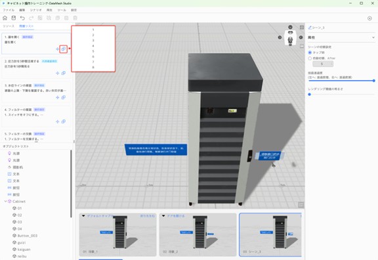This screenshot has width=378, height=260.
Task: Collapse the first chapter group triangle
Action: (83, 216)
